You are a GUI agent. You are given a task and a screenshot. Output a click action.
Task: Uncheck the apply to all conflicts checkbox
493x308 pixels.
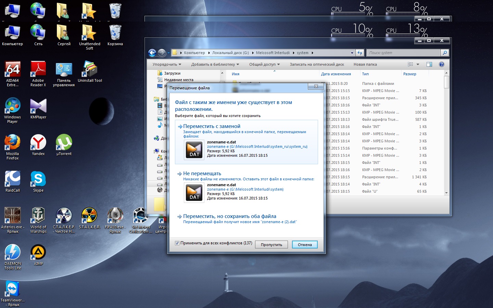point(177,243)
